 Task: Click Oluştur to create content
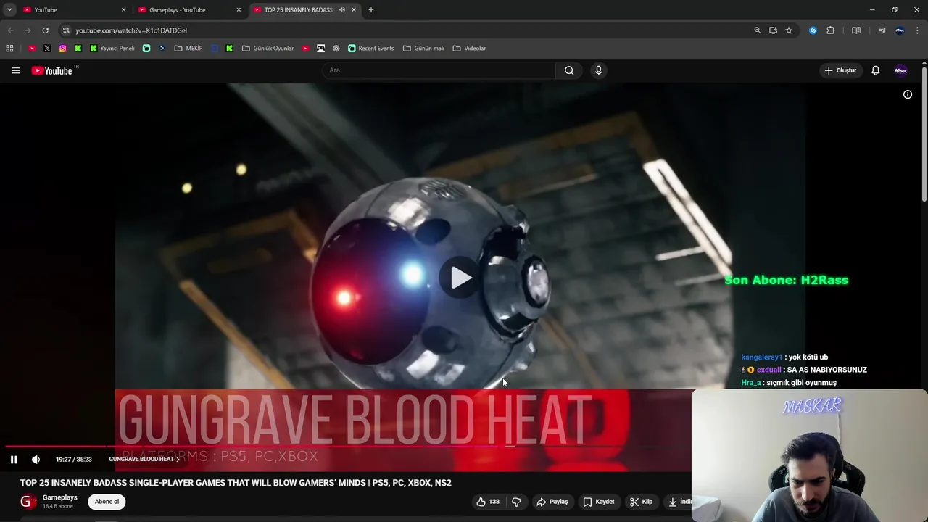coord(840,70)
